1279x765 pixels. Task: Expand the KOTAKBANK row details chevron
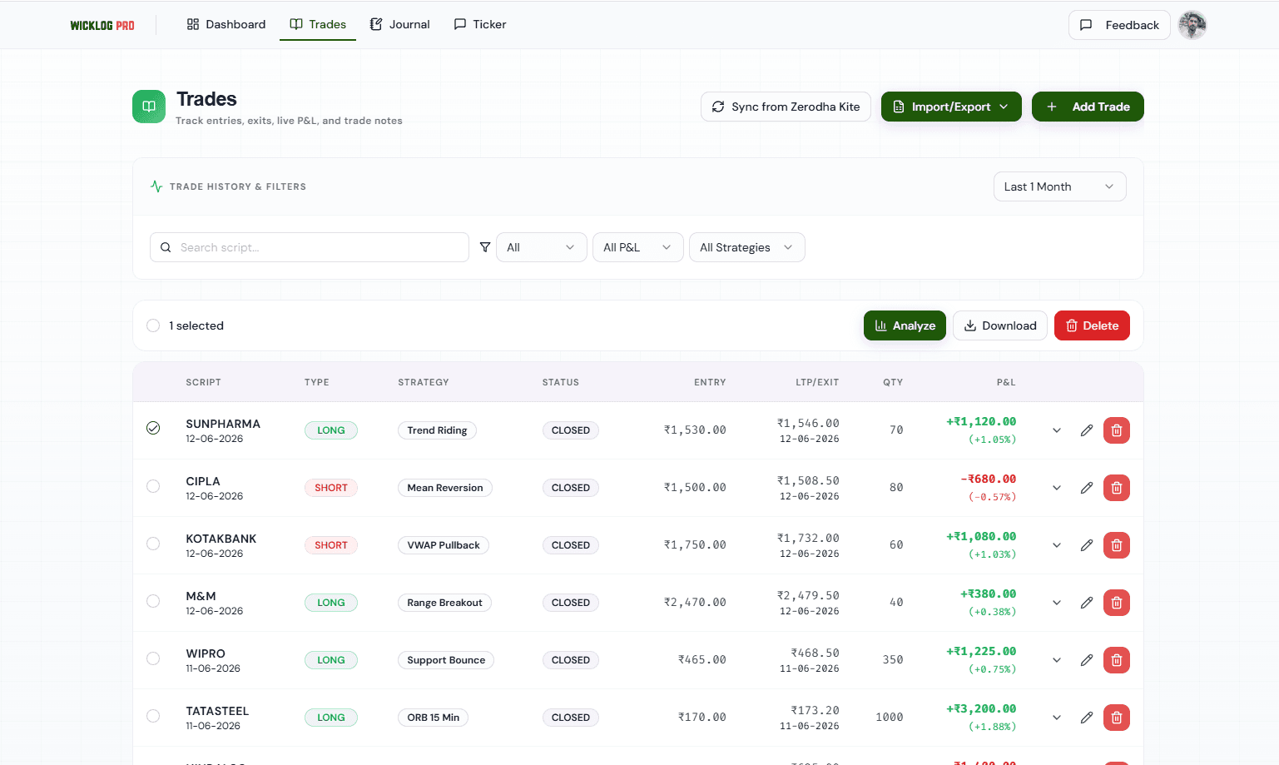click(x=1057, y=545)
